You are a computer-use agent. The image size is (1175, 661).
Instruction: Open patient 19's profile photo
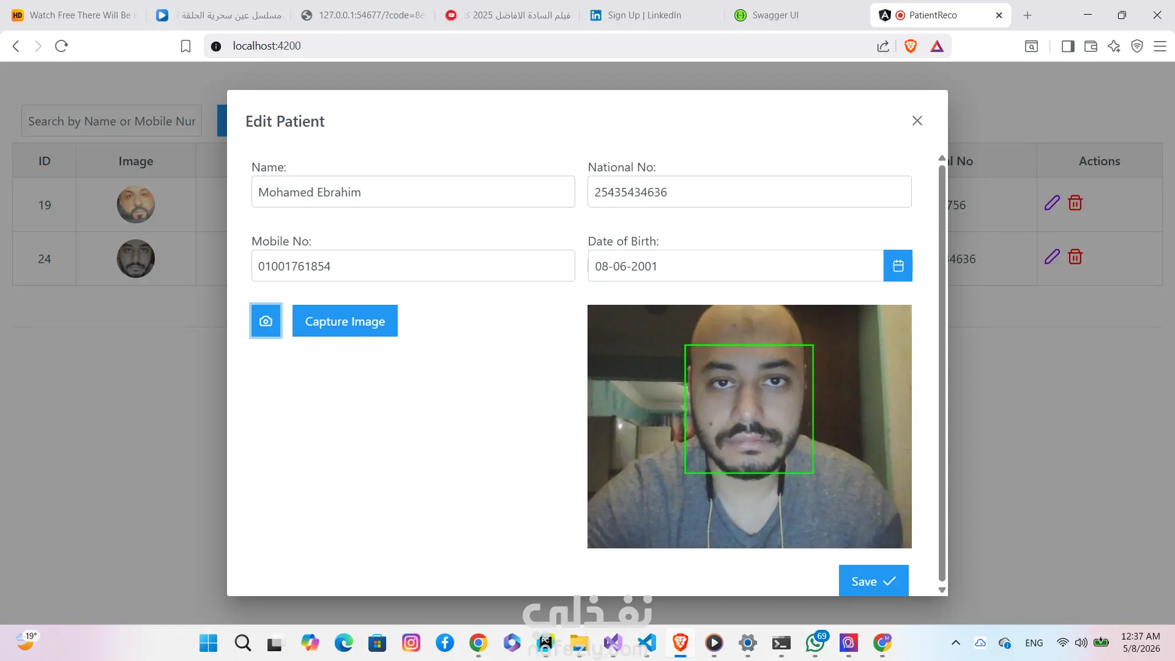point(136,204)
